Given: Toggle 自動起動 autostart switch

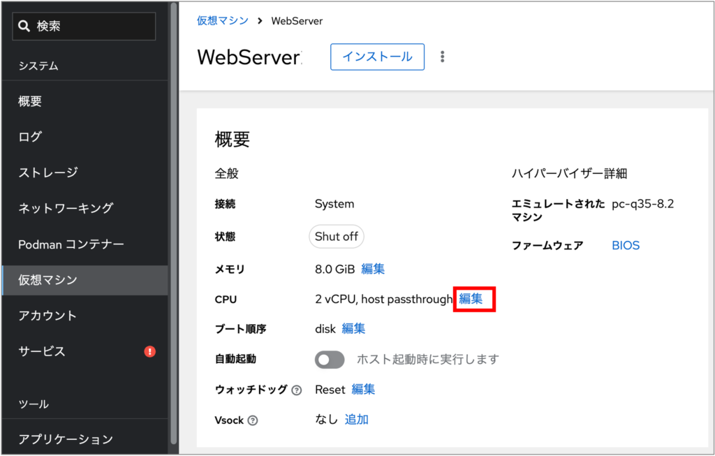Looking at the screenshot, I should (330, 360).
